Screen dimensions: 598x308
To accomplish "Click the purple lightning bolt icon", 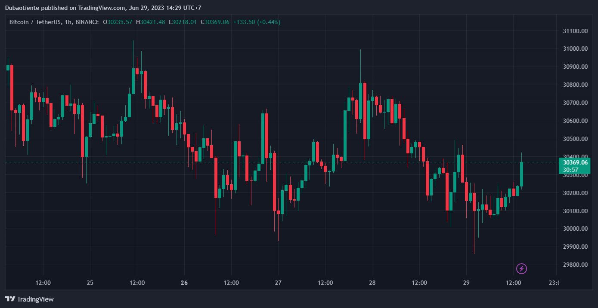I will 521,269.
